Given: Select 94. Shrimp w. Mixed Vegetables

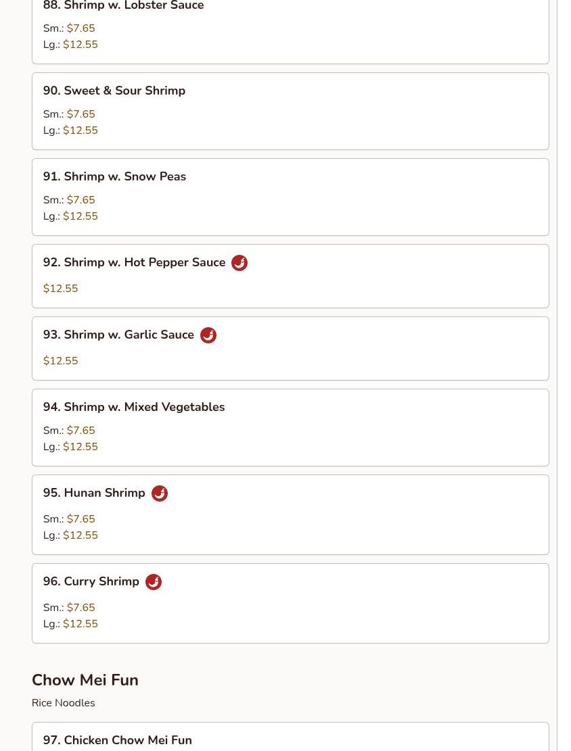Looking at the screenshot, I should pyautogui.click(x=134, y=407).
